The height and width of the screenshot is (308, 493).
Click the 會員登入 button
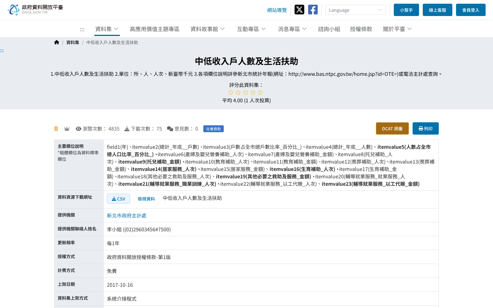[x=471, y=10]
